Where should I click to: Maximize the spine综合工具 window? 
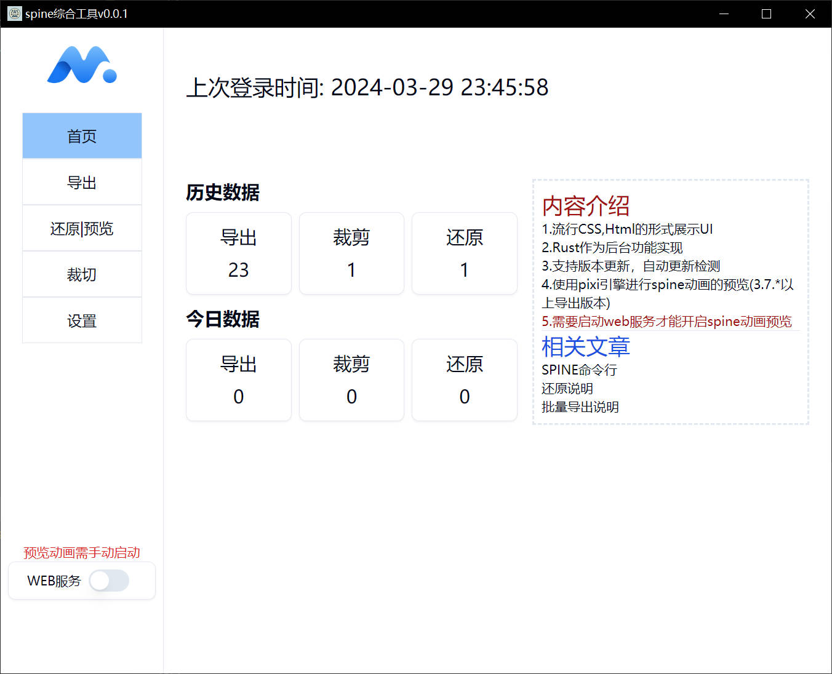766,14
